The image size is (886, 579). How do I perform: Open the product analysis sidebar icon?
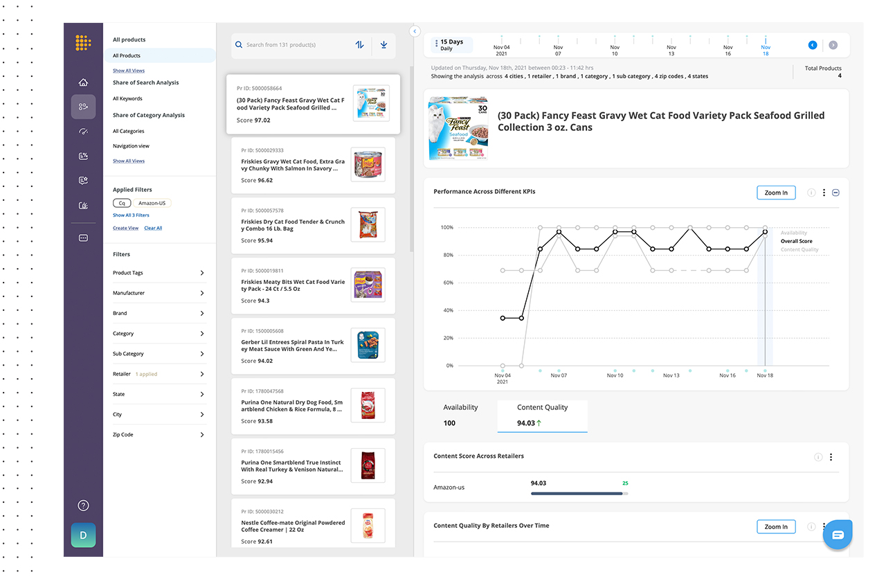(83, 107)
